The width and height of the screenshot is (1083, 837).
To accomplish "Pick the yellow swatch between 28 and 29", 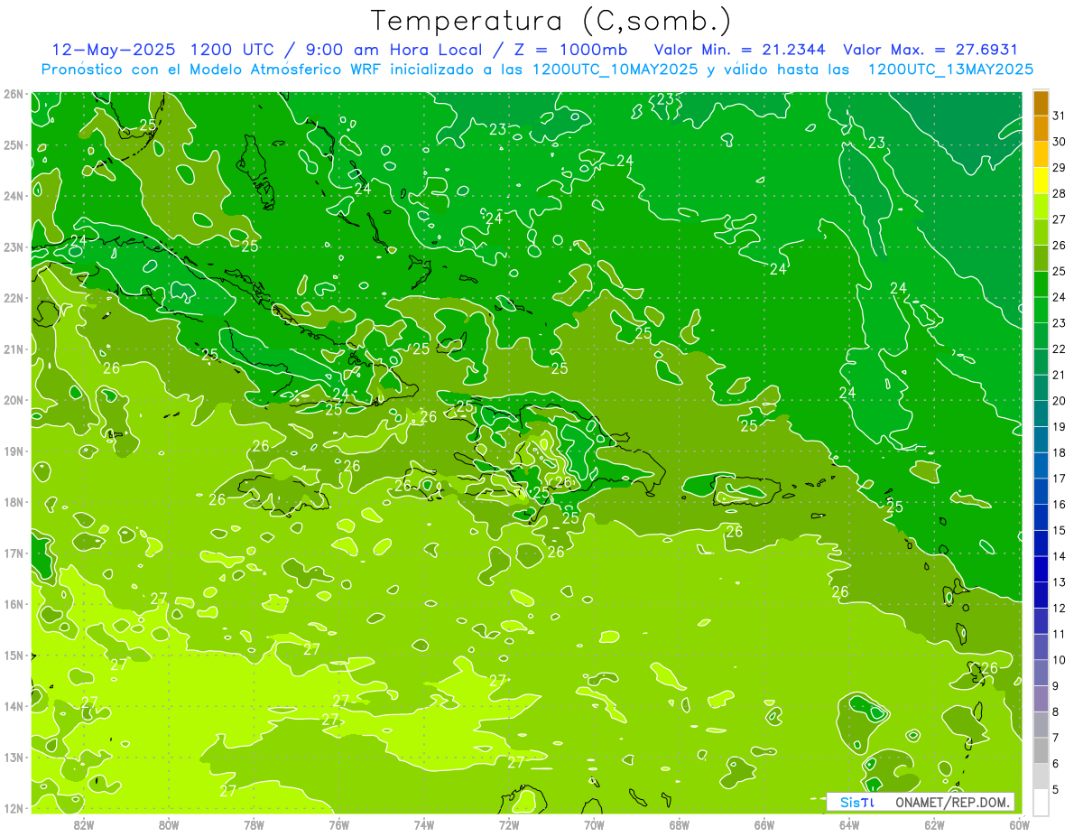I will click(1041, 181).
